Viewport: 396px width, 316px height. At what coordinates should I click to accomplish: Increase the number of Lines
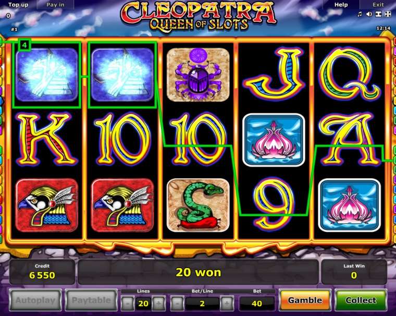coord(158,304)
